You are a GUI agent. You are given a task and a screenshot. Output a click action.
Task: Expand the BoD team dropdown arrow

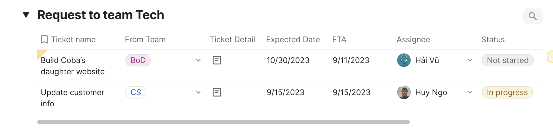point(198,60)
